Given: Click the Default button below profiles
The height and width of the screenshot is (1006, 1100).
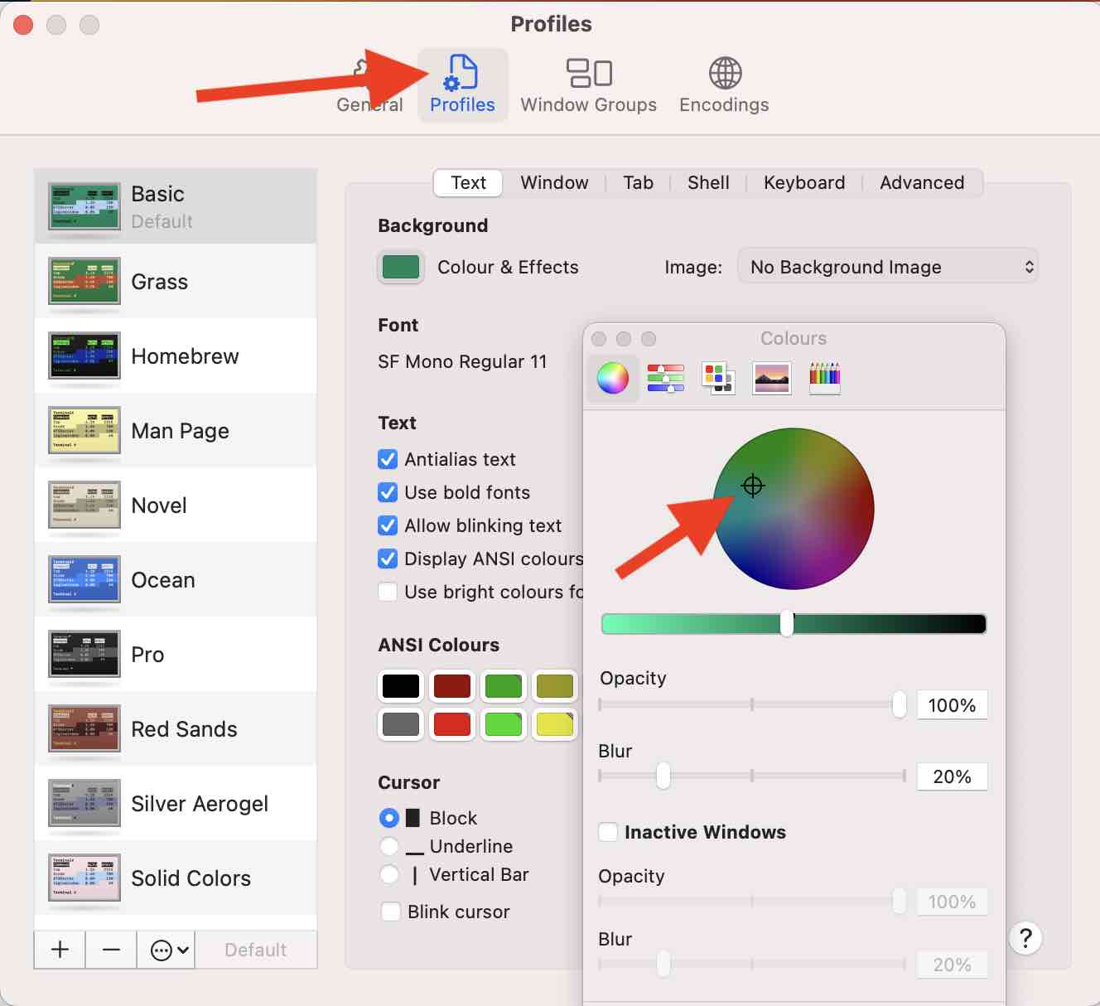Looking at the screenshot, I should [x=255, y=950].
